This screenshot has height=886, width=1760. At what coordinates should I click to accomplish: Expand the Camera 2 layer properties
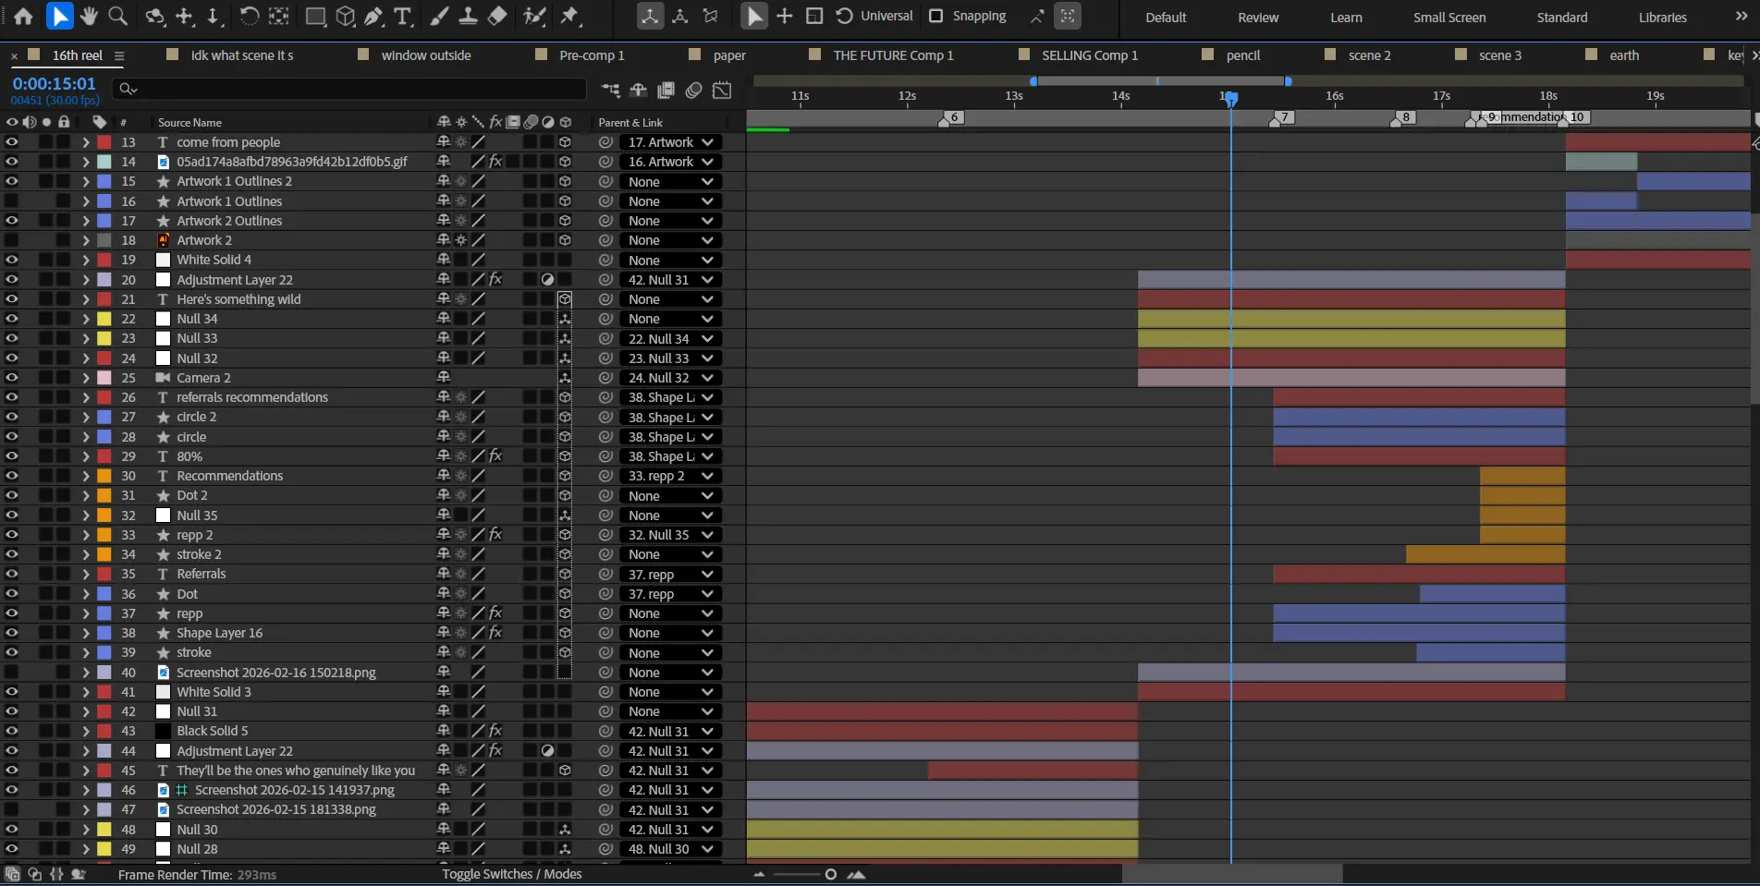85,378
